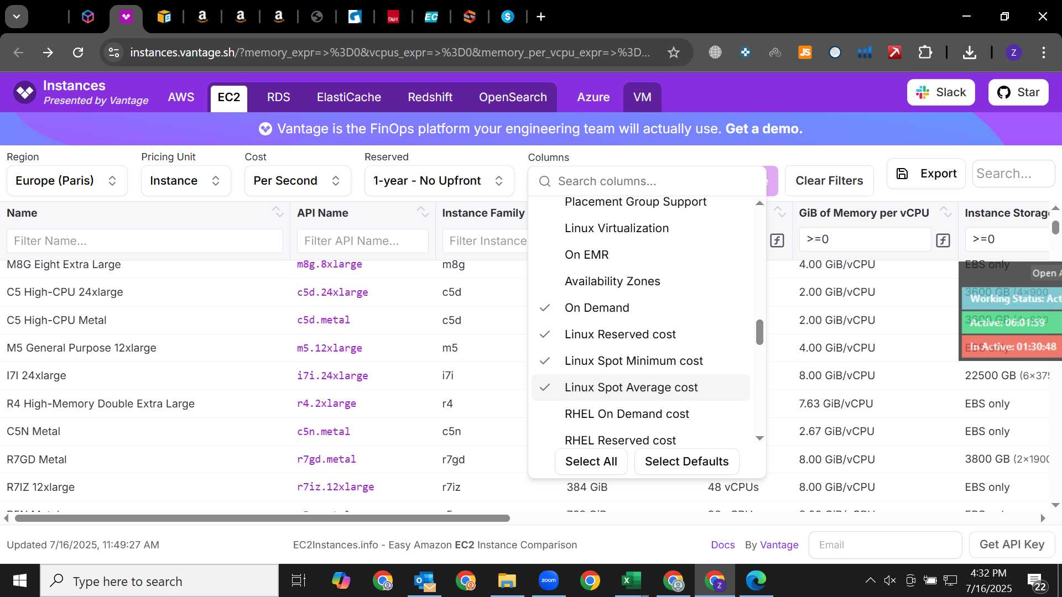Click the red arrow extension icon
This screenshot has height=597, width=1062.
point(894,53)
